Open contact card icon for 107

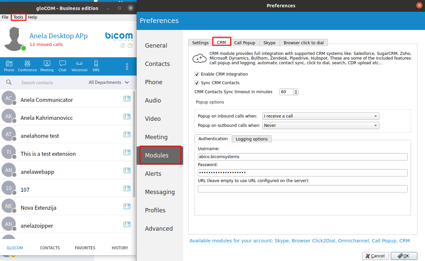click(x=127, y=188)
